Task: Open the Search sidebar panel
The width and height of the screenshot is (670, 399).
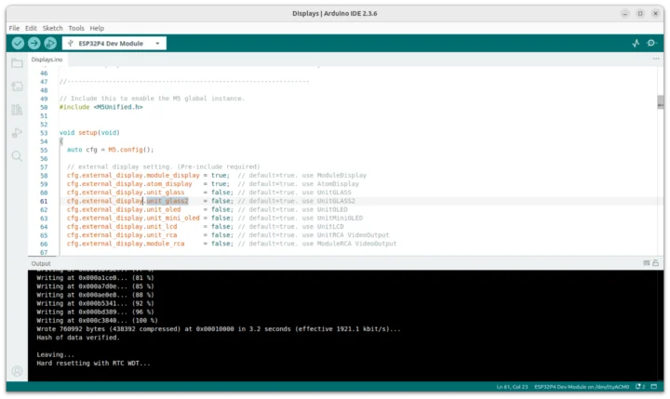Action: (x=17, y=156)
